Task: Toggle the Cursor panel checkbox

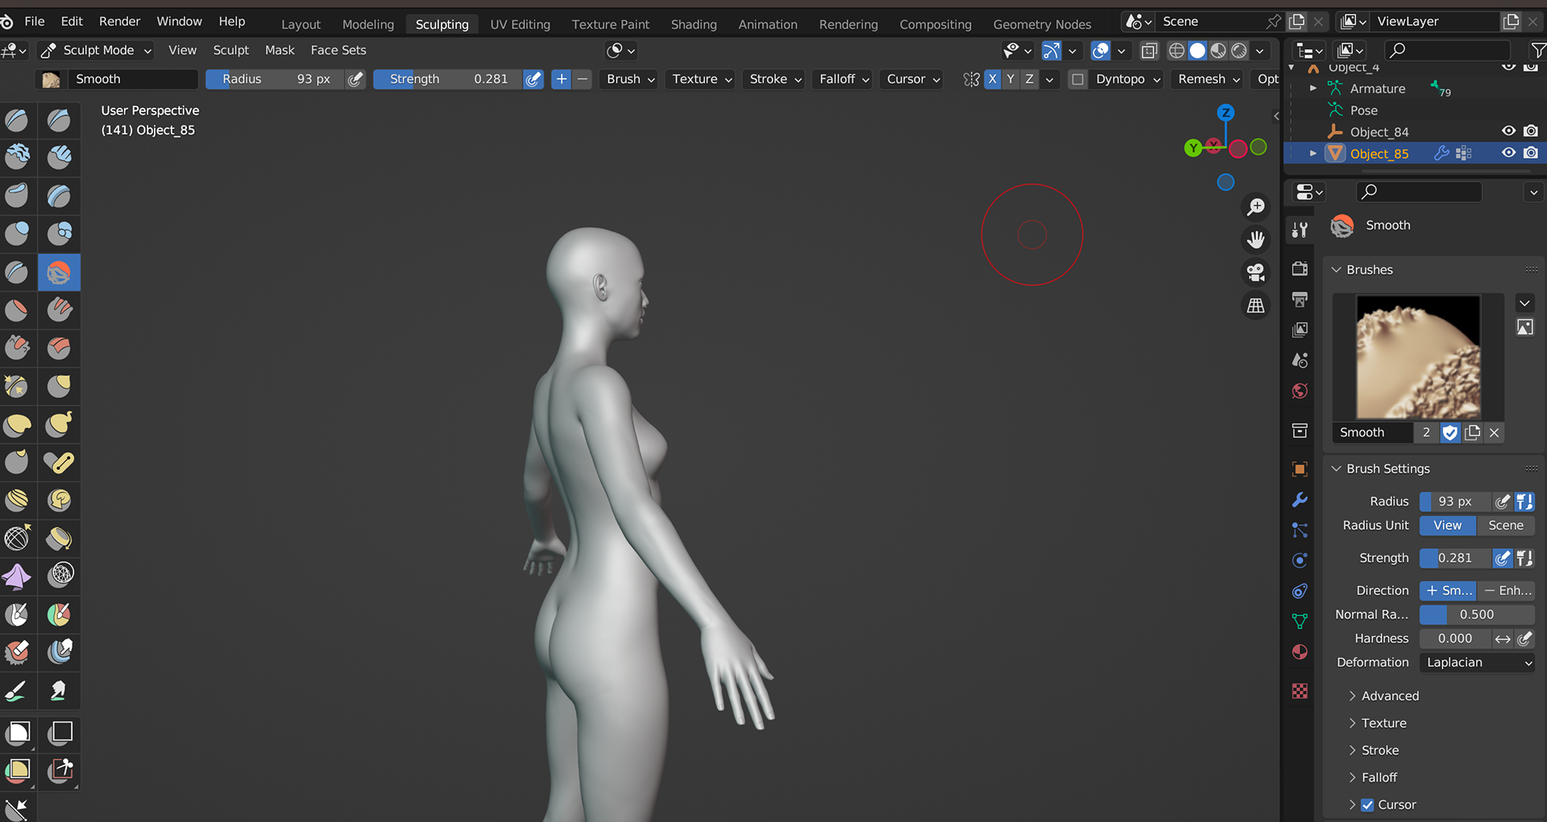Action: [1367, 804]
